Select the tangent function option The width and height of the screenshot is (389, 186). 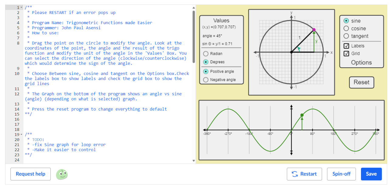[346, 36]
